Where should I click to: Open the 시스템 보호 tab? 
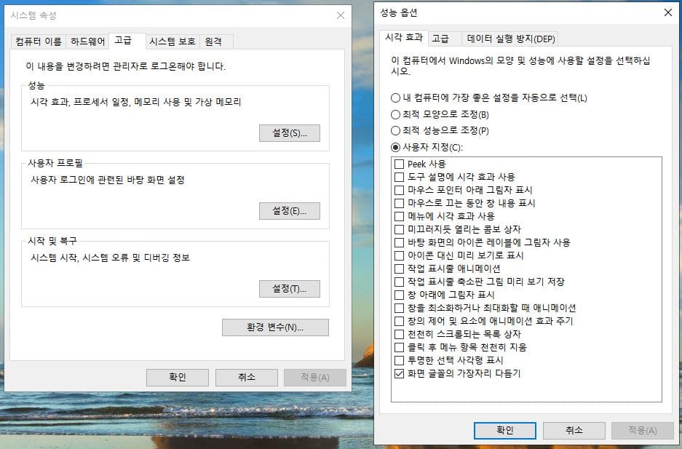pos(173,41)
